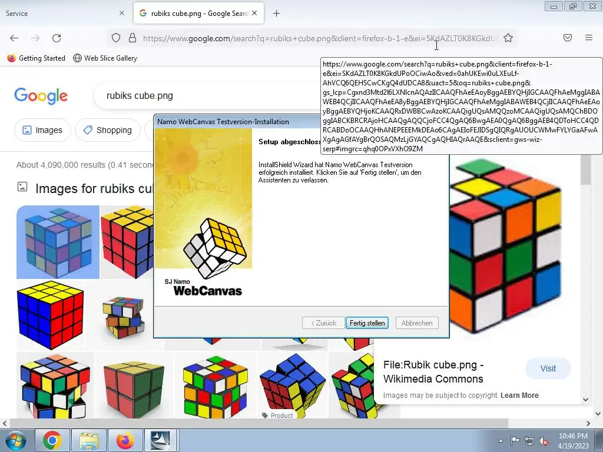Viewport: 603px width, 452px height.
Task: Close the Service tab
Action: pos(122,13)
